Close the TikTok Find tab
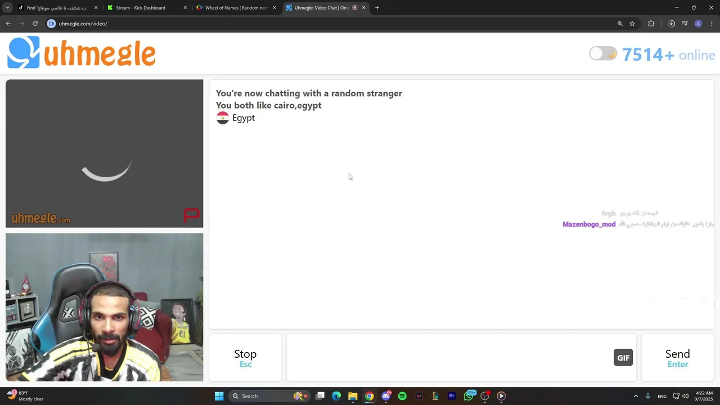 coord(96,8)
